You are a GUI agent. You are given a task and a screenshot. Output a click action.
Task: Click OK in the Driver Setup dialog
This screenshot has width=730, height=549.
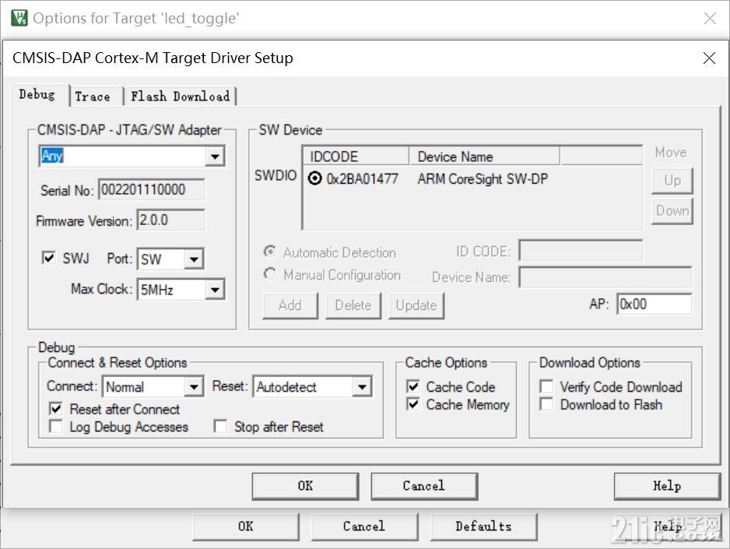pos(305,486)
